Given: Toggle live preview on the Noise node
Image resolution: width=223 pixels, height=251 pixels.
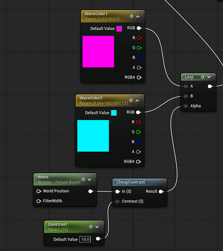Looking at the screenshot, I should [83, 179].
